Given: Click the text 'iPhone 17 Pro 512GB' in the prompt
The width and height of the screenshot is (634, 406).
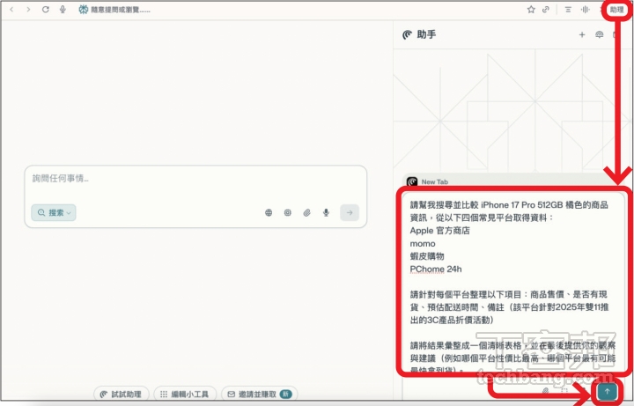Looking at the screenshot, I should tap(521, 205).
